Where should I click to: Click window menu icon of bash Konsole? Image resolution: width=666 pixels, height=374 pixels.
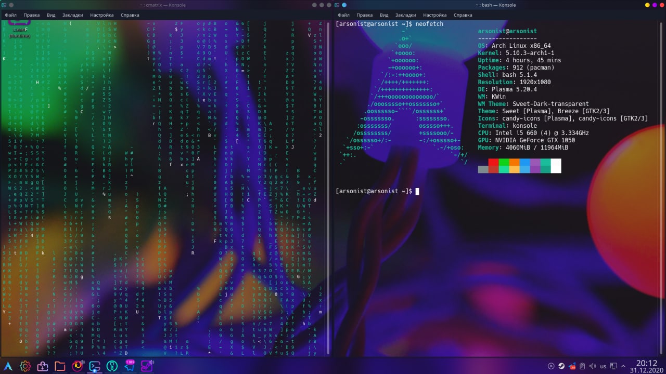[337, 5]
